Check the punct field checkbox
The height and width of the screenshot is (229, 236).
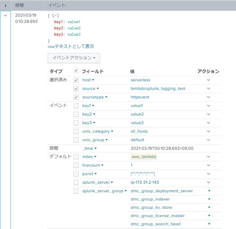click(76, 174)
